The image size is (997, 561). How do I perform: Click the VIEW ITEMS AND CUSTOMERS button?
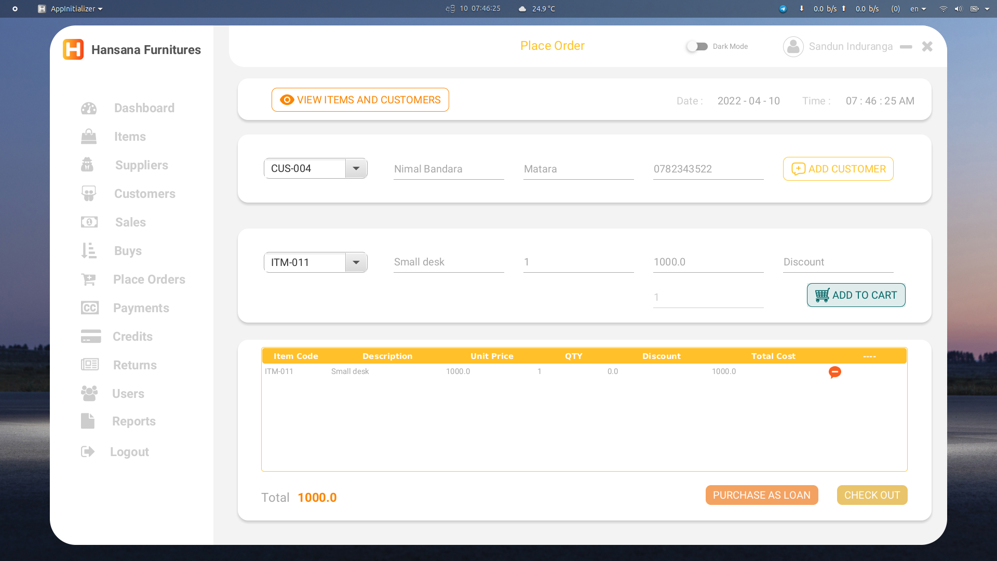click(x=360, y=99)
